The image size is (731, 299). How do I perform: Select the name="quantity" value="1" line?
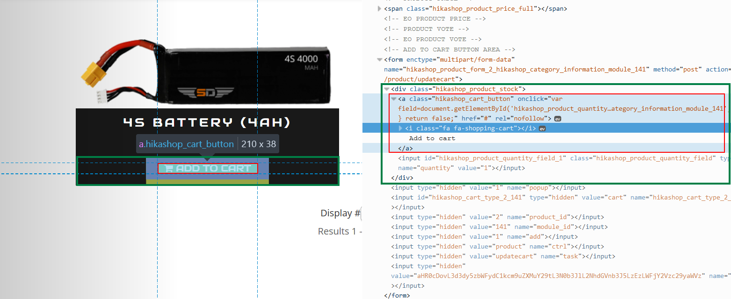462,168
